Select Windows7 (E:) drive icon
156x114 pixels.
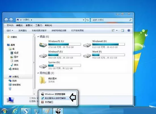43,55
